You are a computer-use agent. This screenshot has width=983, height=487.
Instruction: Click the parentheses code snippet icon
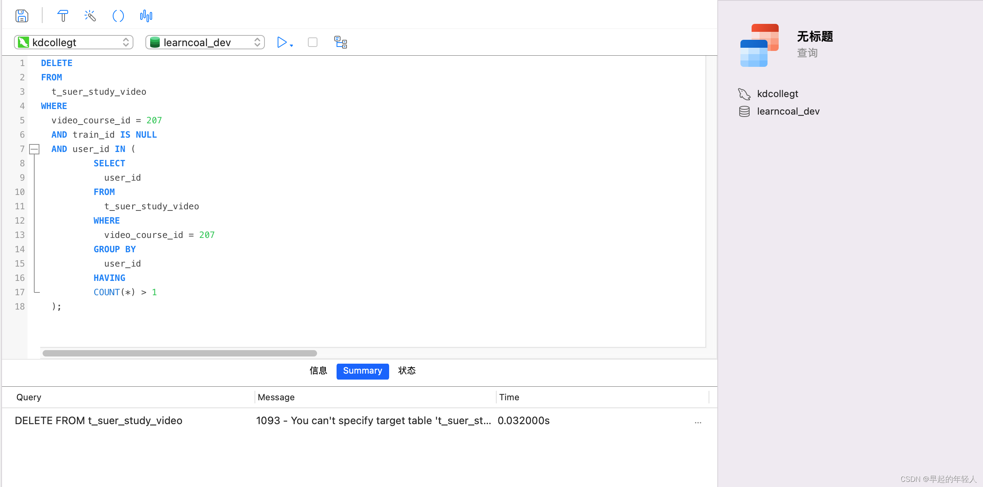pyautogui.click(x=118, y=16)
